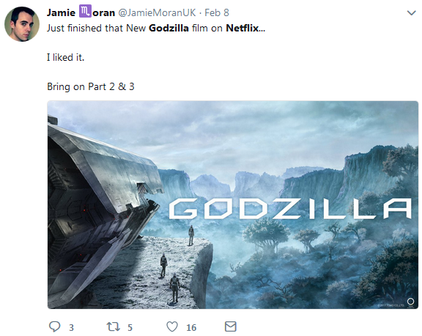
Task: Click the 'I liked it.' text line
Action: click(65, 57)
